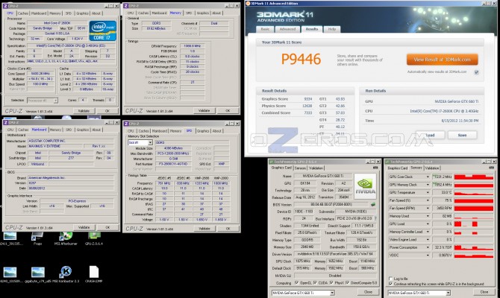Click the MAXIMUS V EXTREME model value
The image size is (500, 298).
[x=54, y=146]
